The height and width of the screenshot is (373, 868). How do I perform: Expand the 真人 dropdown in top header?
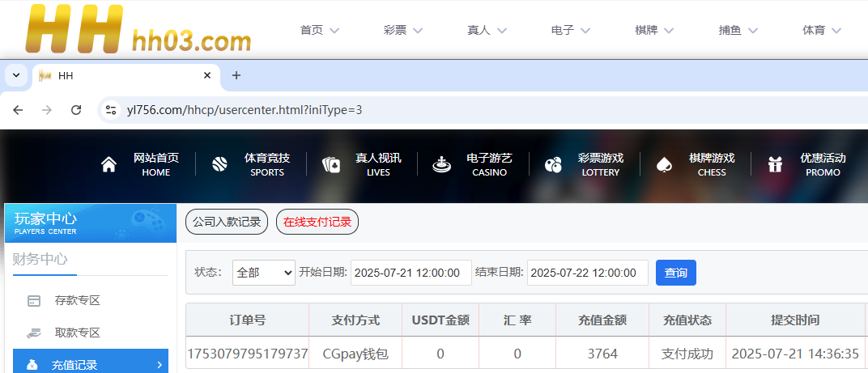click(487, 30)
